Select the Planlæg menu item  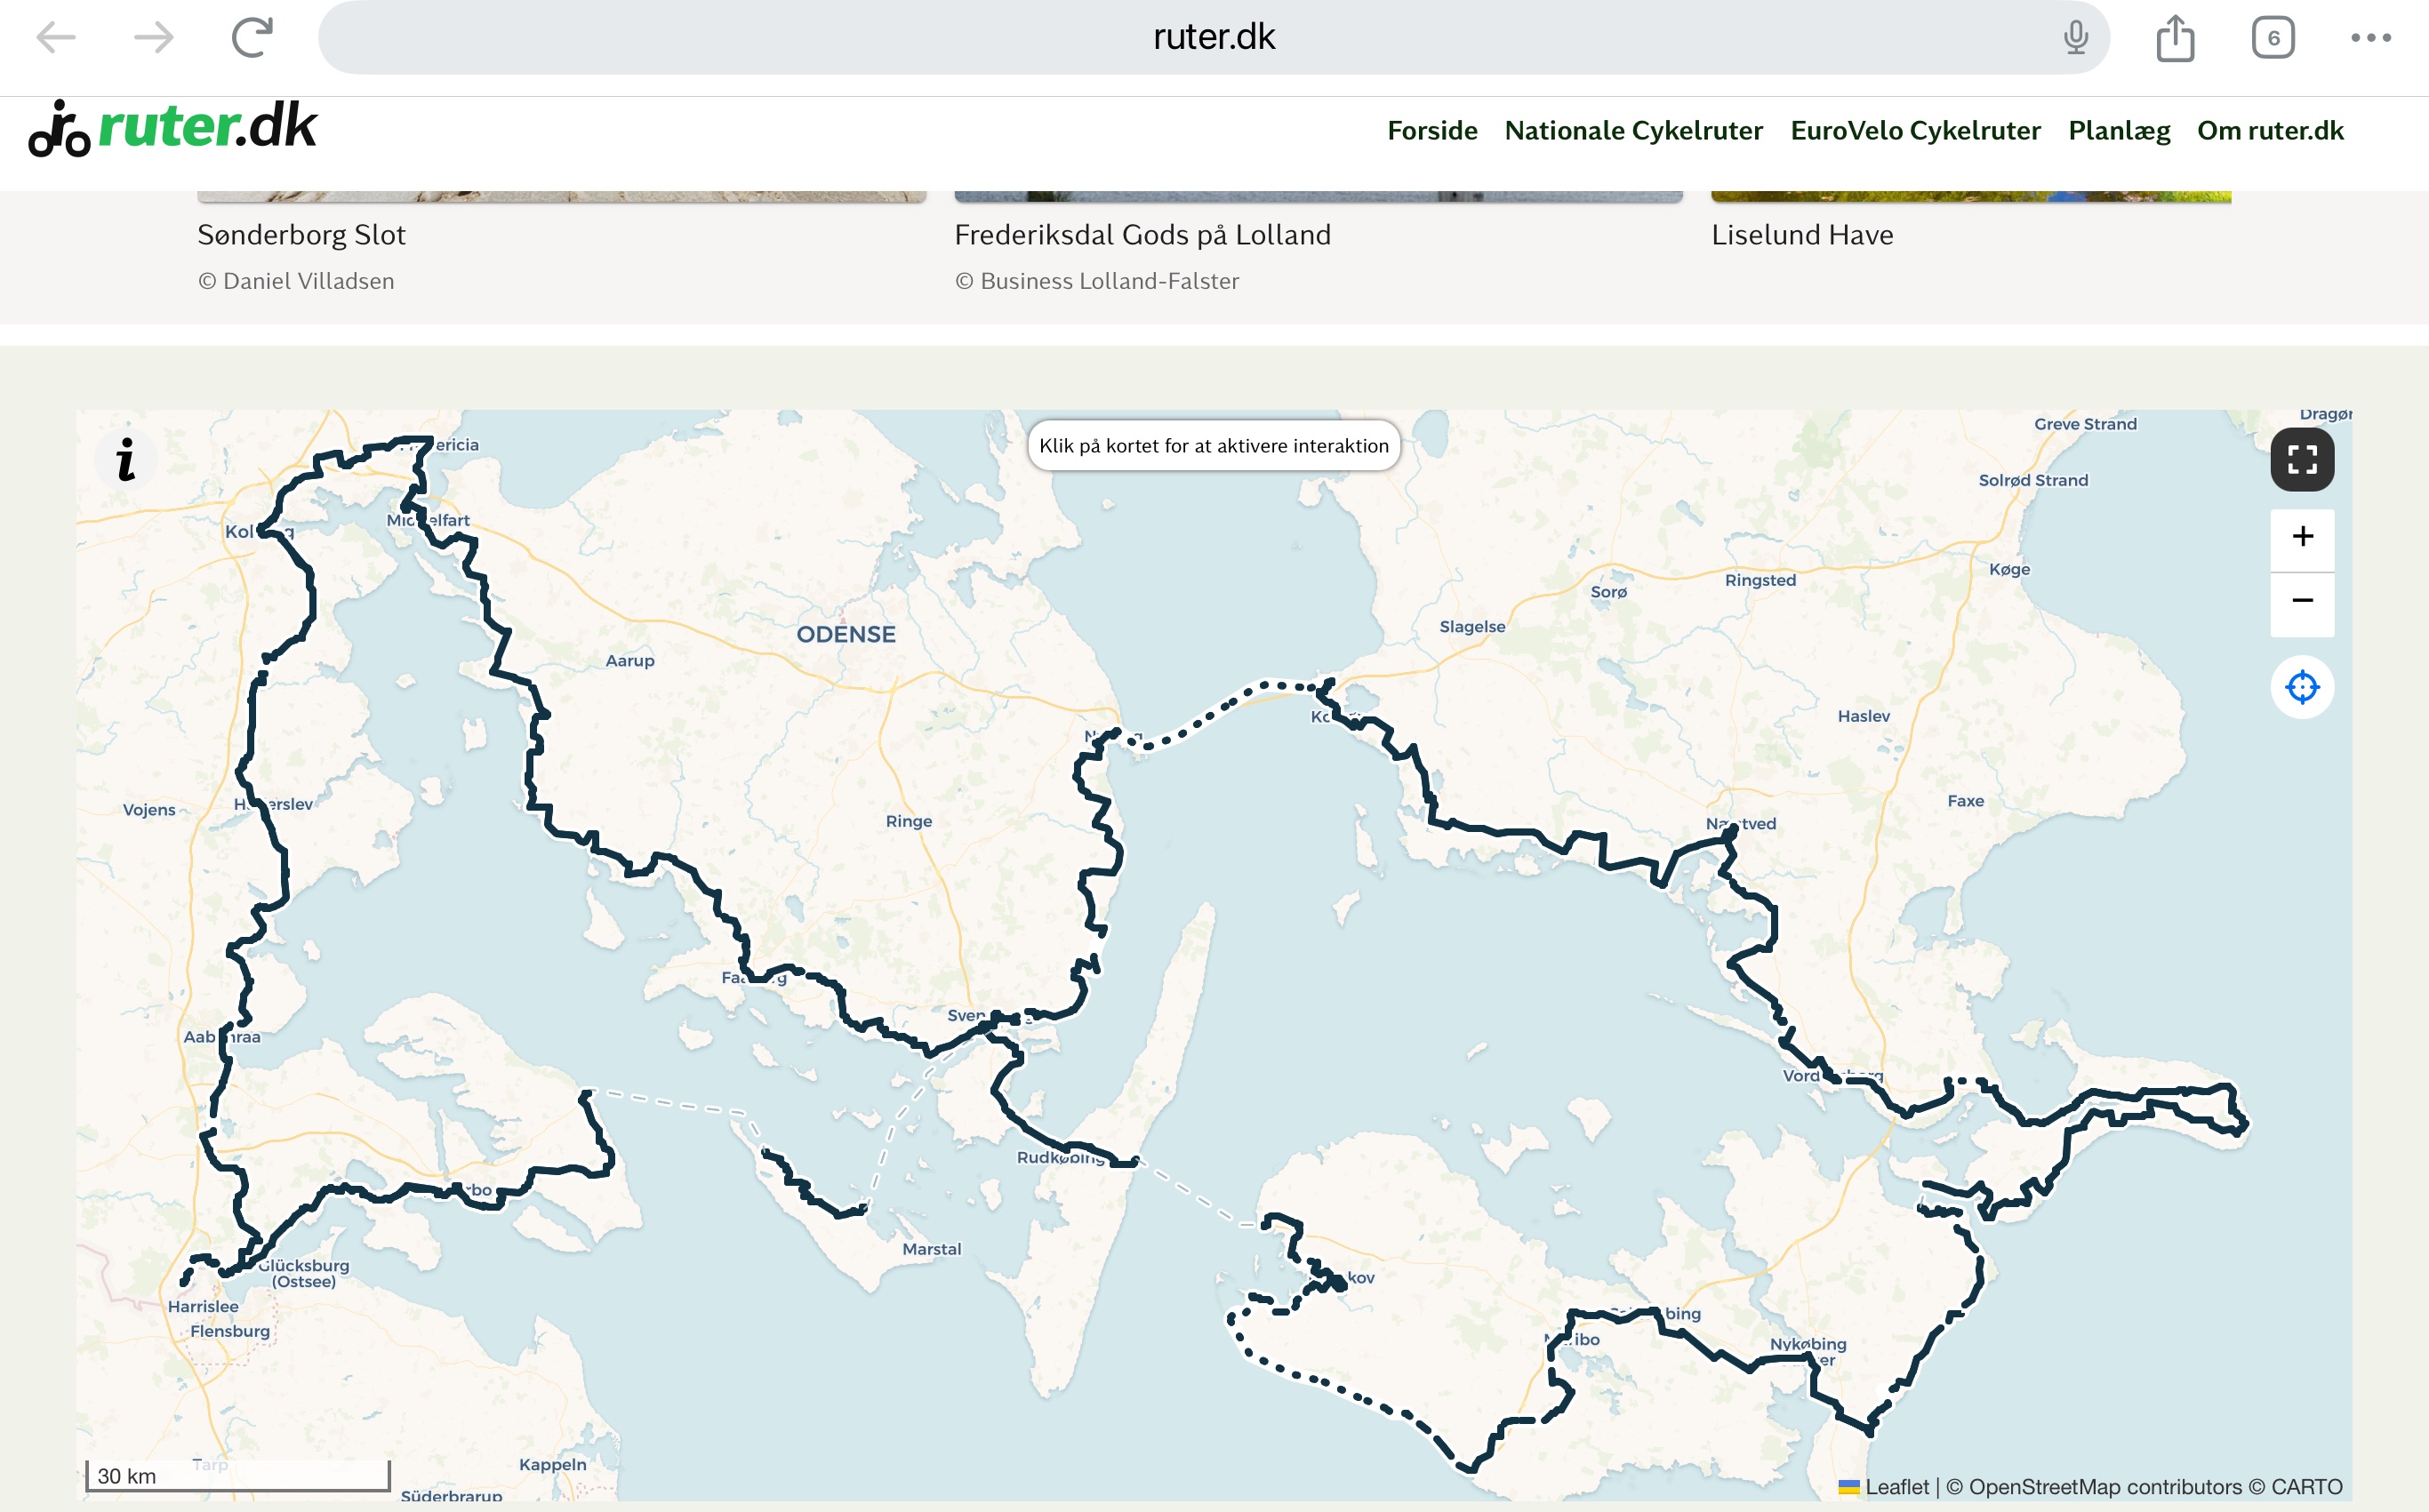(2118, 131)
